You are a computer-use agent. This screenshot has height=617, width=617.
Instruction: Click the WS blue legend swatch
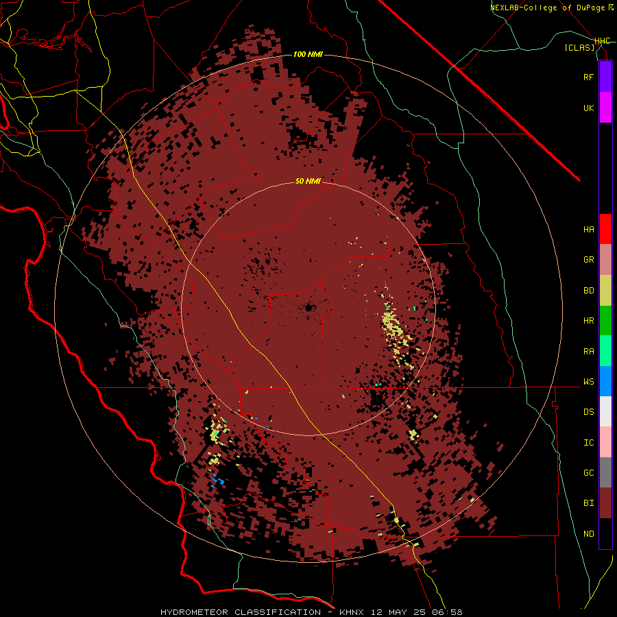(x=605, y=381)
